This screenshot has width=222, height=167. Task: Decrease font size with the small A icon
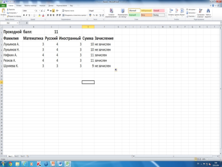pyautogui.click(x=44, y=11)
